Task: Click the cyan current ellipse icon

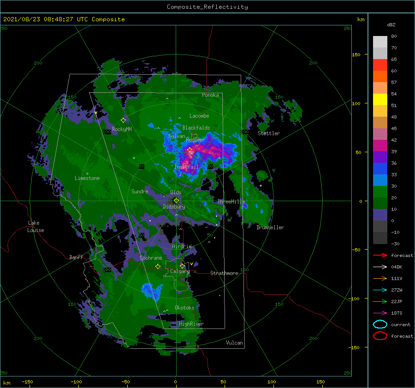Action: tap(380, 324)
